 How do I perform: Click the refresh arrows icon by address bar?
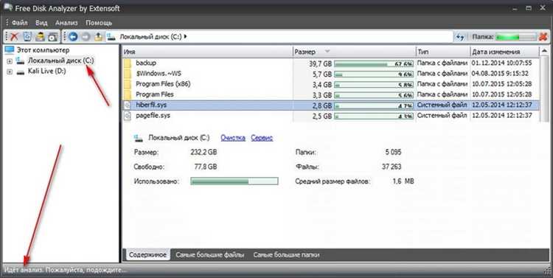coord(460,37)
